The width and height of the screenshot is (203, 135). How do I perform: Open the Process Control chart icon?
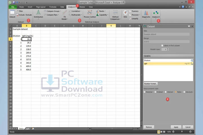[x=90, y=14]
